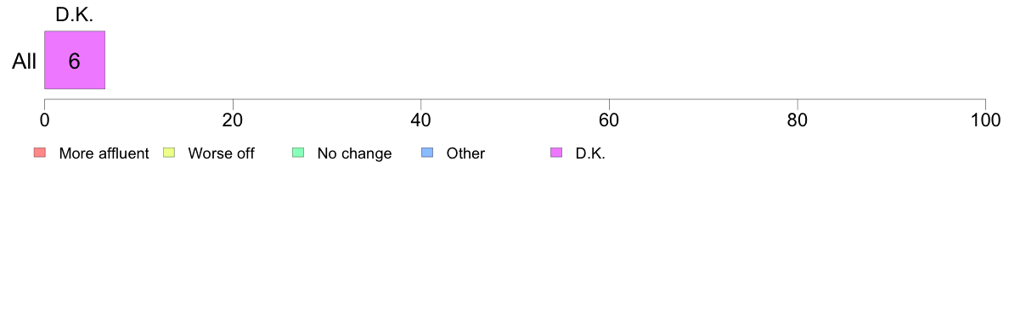Click the number 6 inside the bar
The width and height of the screenshot is (1009, 312).
(x=75, y=61)
